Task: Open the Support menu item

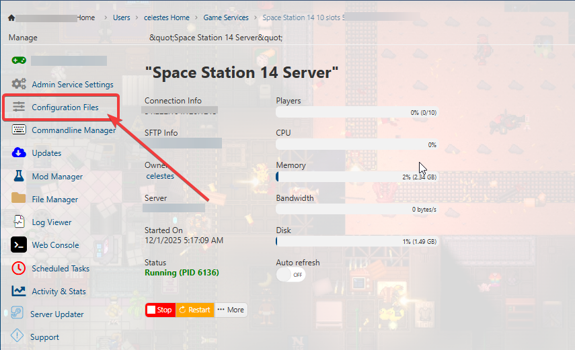Action: coord(44,337)
